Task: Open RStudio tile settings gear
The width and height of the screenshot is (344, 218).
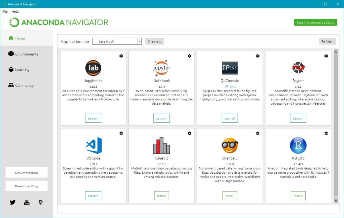Action: click(326, 133)
